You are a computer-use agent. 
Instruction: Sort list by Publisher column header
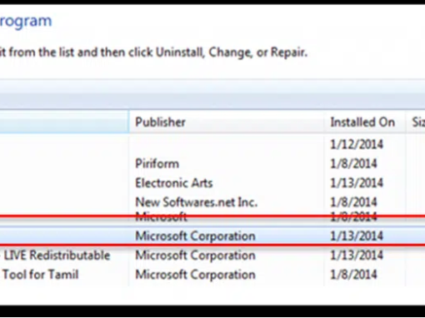pyautogui.click(x=226, y=122)
